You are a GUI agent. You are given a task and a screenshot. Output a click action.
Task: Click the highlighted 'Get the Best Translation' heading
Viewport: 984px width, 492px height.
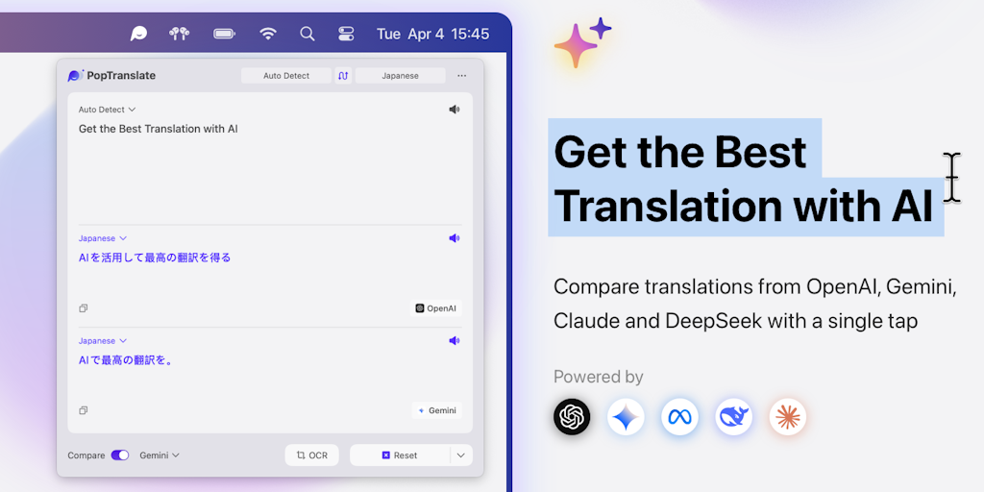[x=746, y=178]
